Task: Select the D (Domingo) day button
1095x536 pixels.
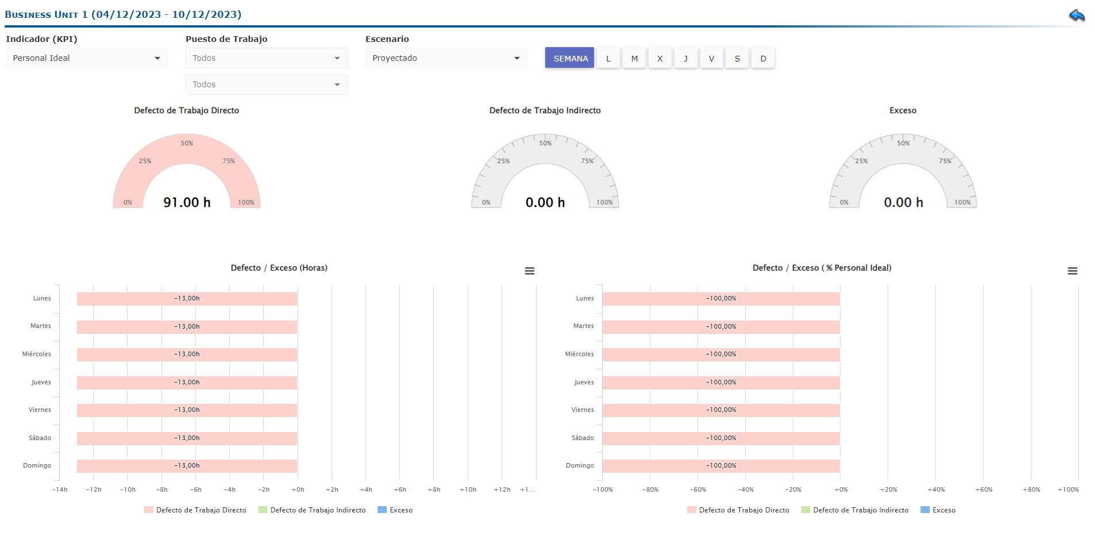Action: pyautogui.click(x=764, y=58)
